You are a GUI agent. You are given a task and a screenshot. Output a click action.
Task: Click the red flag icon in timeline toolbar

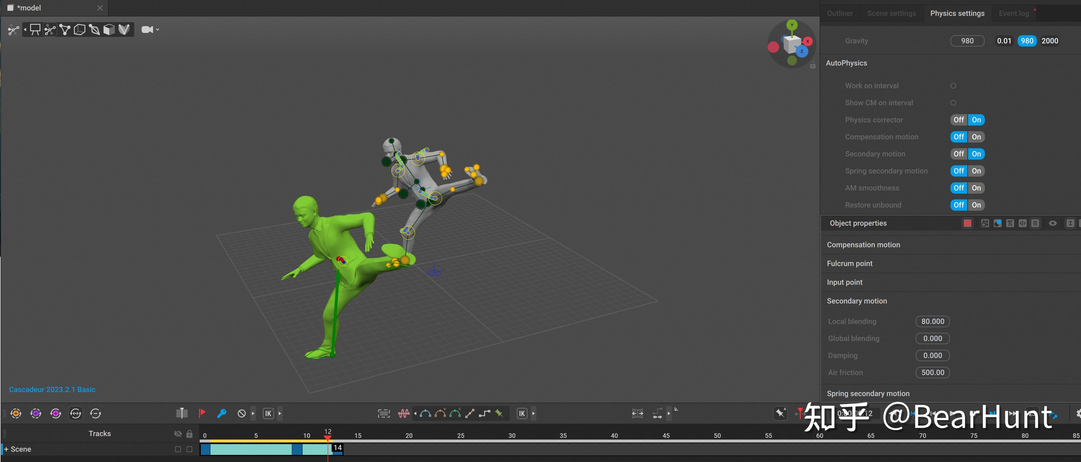click(202, 413)
